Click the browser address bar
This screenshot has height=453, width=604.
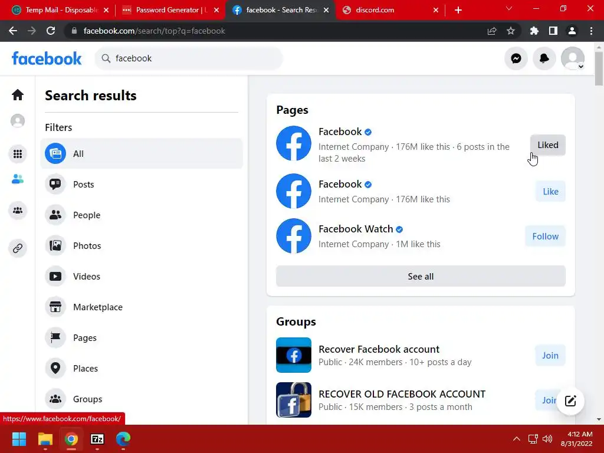[x=277, y=31]
